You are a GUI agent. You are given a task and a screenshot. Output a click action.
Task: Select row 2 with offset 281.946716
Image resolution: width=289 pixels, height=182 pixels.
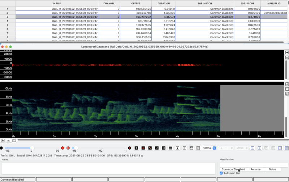[x=143, y=13]
